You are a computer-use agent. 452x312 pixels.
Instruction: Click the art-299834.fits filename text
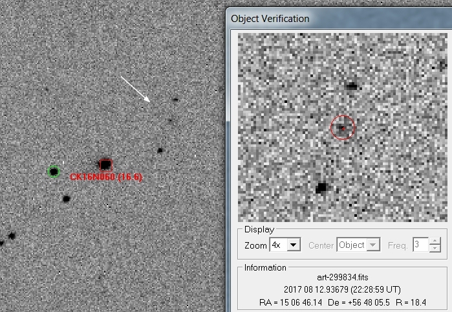pos(343,277)
